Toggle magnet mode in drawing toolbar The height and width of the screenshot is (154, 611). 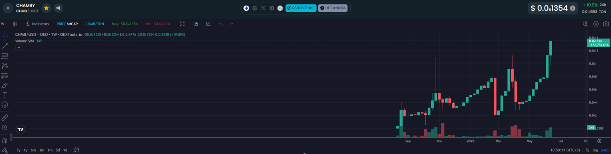pyautogui.click(x=5, y=141)
